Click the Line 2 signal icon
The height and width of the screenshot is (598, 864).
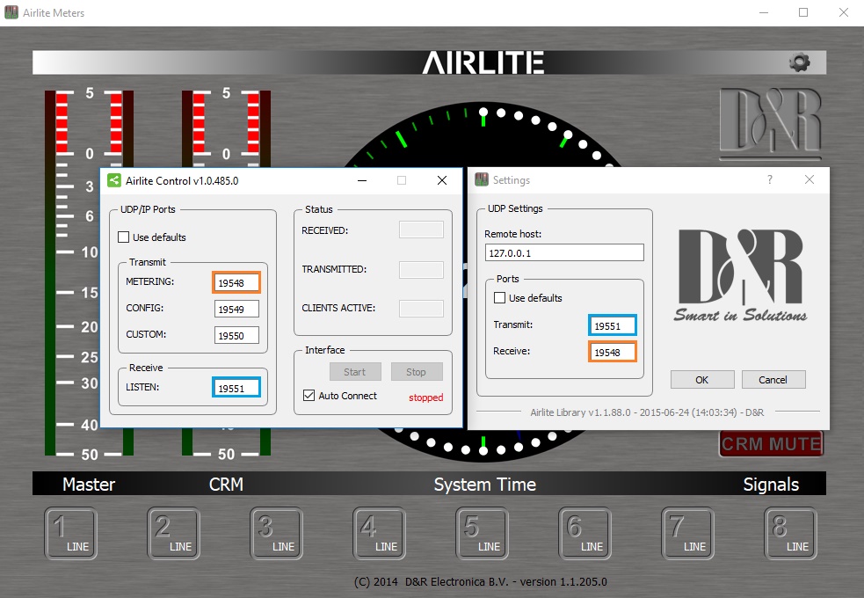click(174, 534)
